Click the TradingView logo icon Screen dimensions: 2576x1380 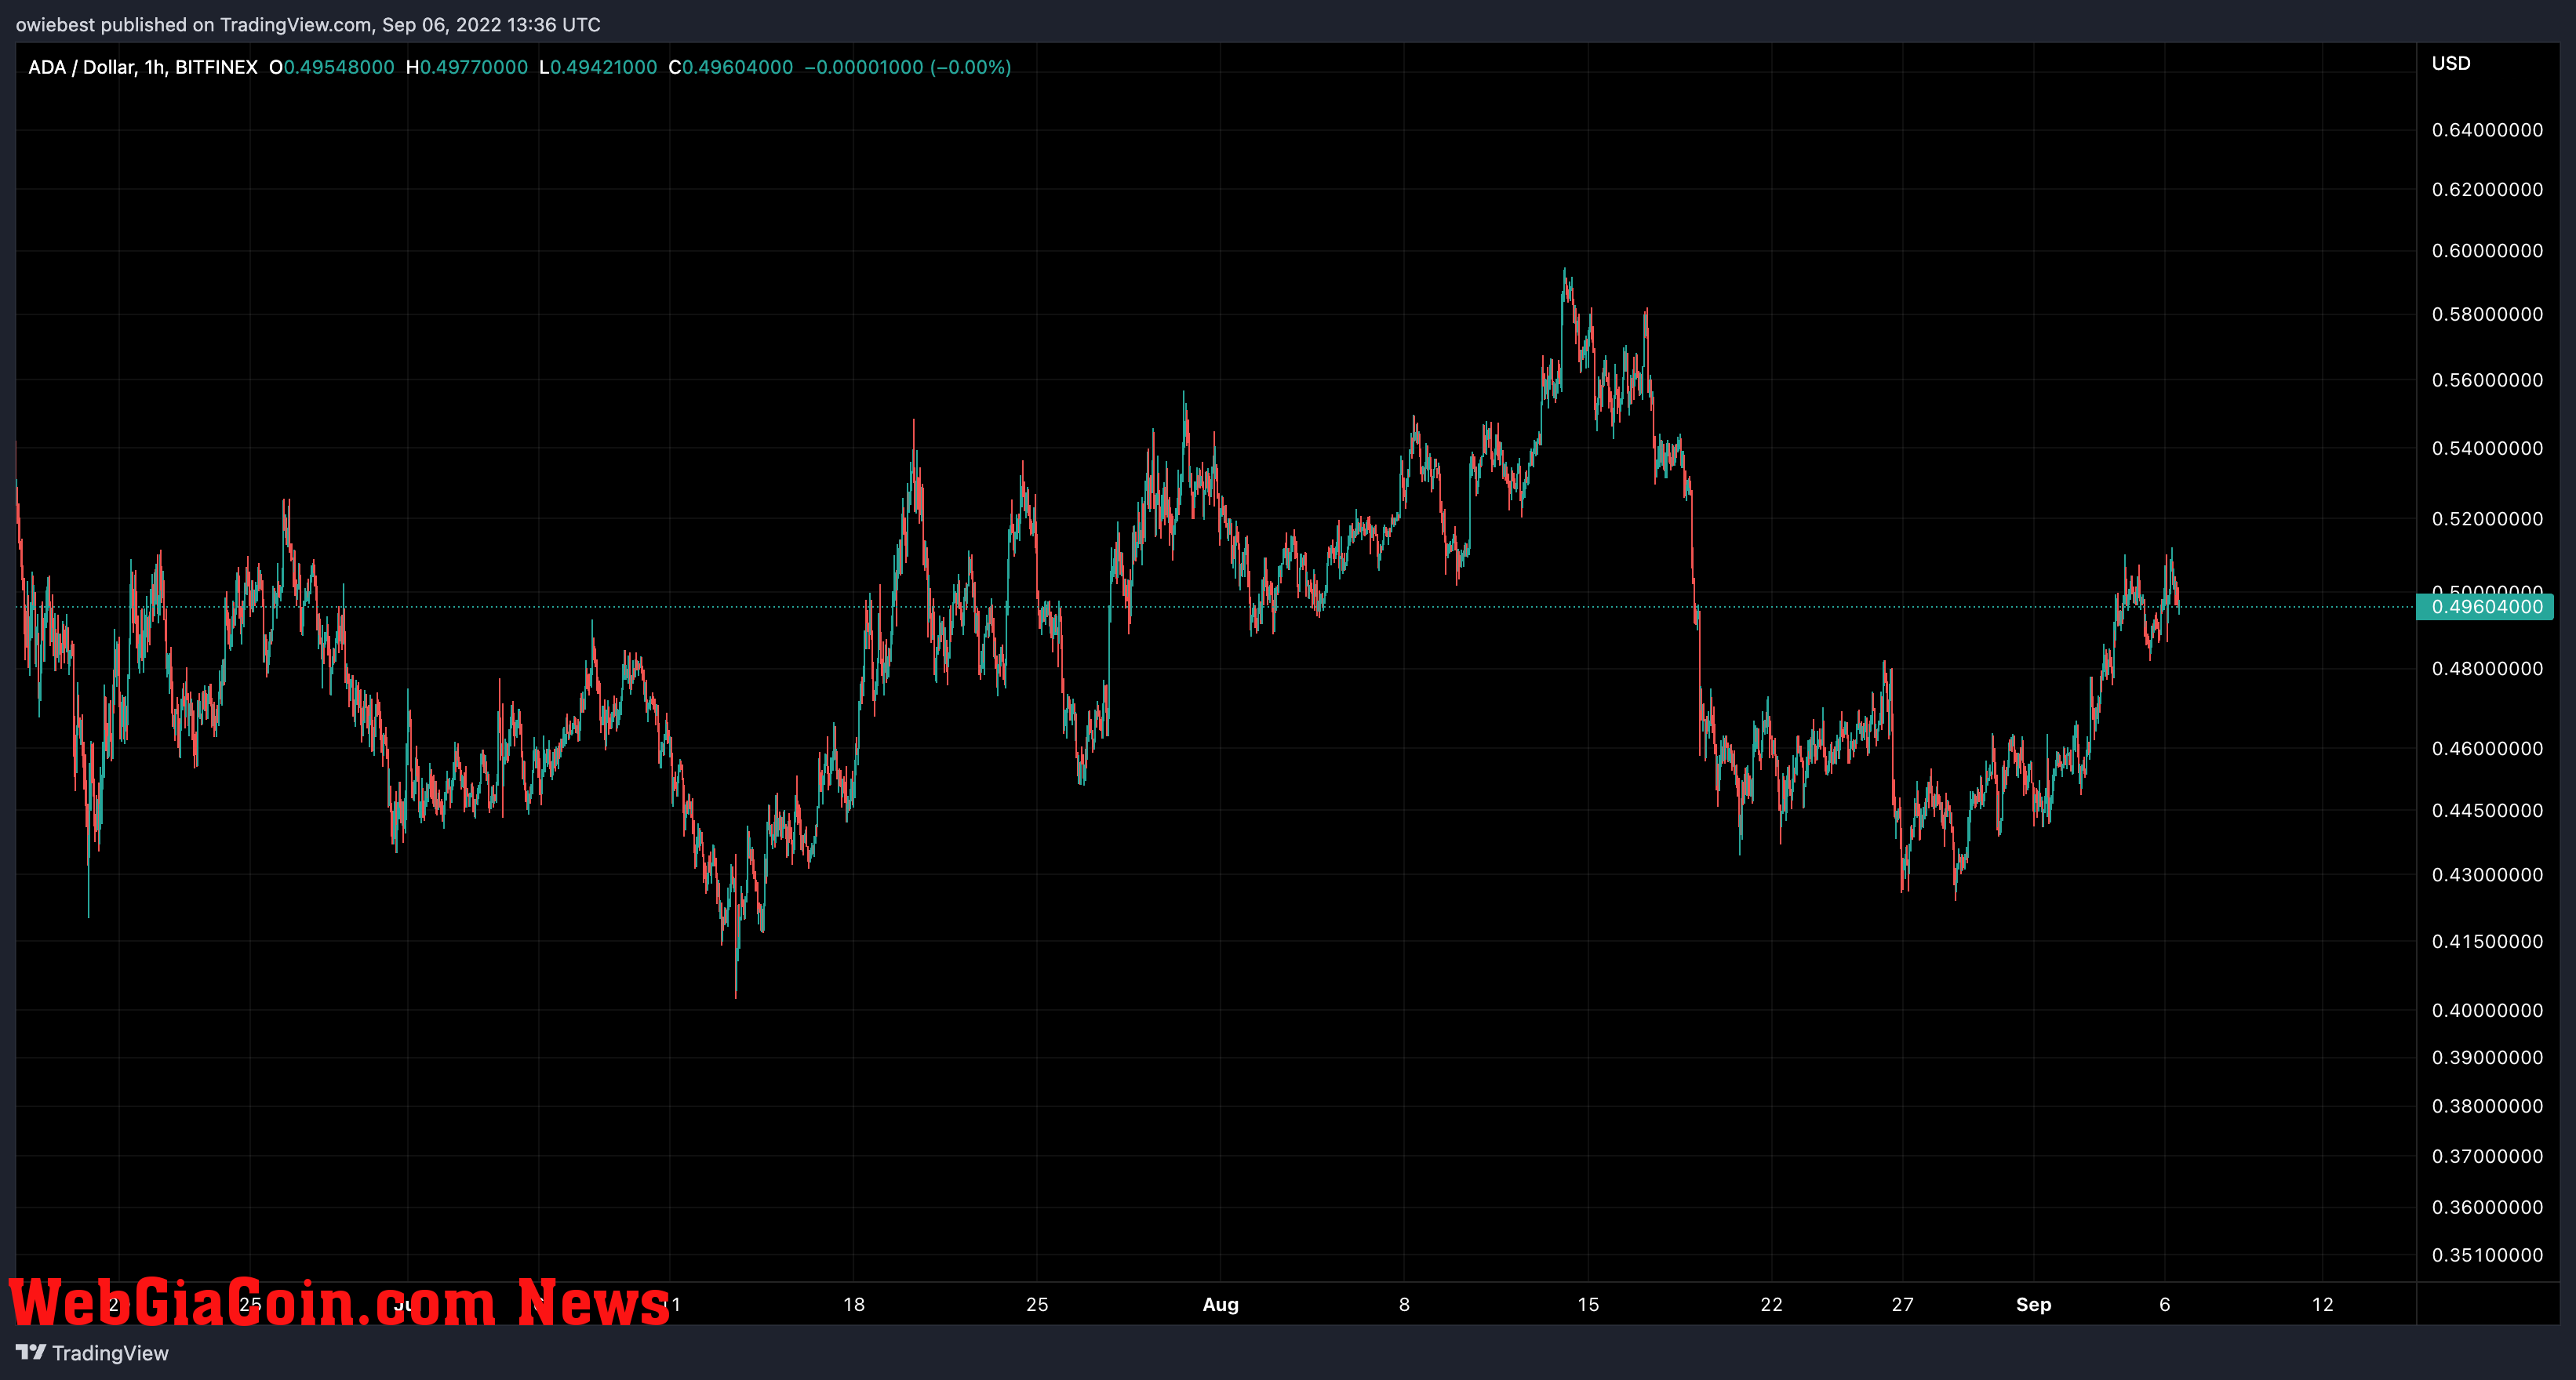coord(30,1352)
